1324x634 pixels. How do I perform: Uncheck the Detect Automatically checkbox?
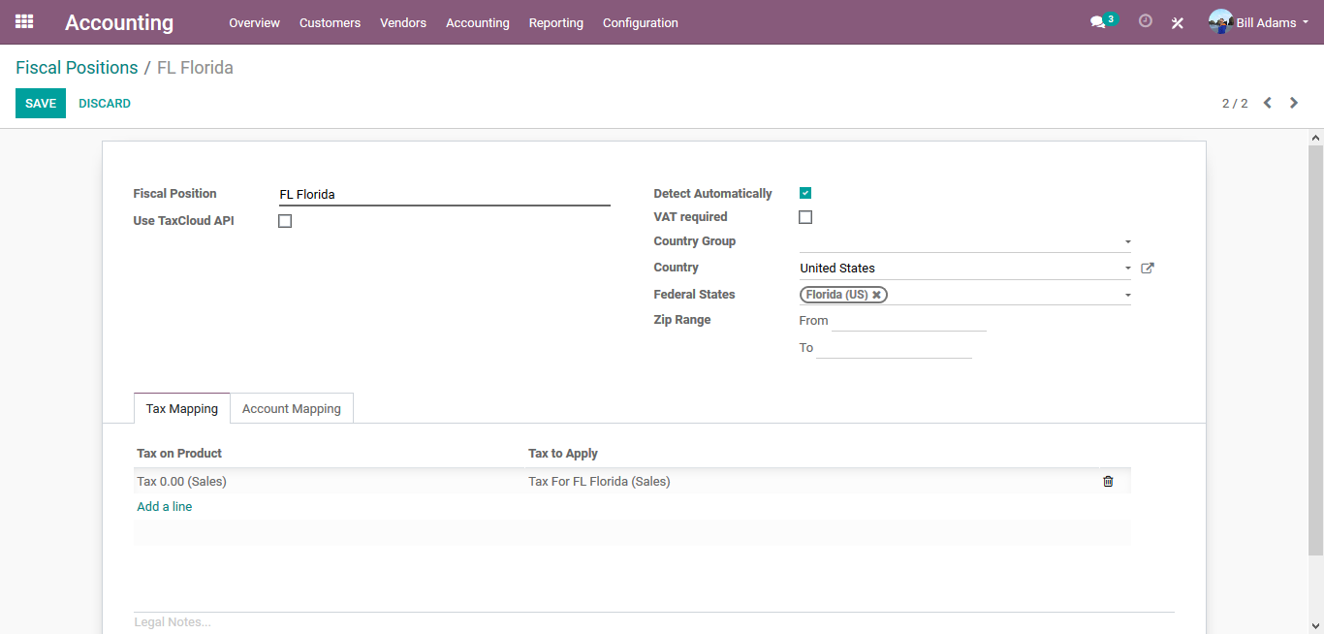coord(805,193)
